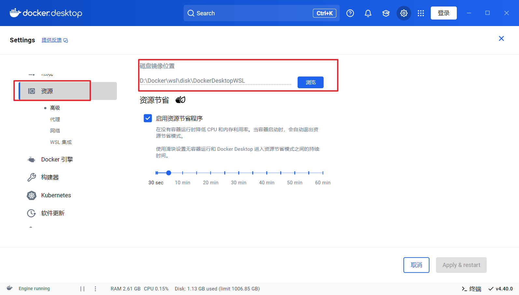The width and height of the screenshot is (519, 295).
Task: Click the 软件更新 clock icon
Action: 32,213
